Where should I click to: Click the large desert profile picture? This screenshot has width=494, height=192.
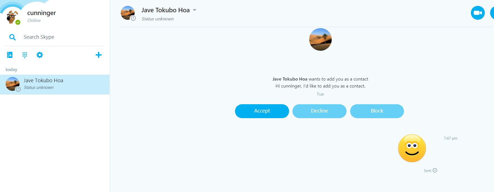(320, 39)
